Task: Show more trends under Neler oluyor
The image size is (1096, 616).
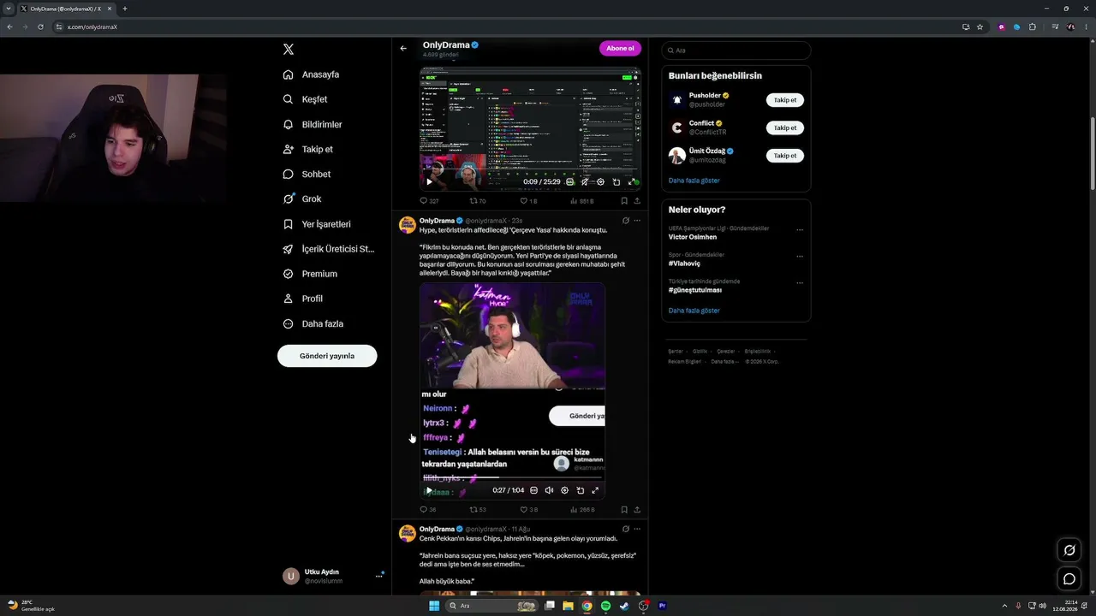Action: (694, 311)
